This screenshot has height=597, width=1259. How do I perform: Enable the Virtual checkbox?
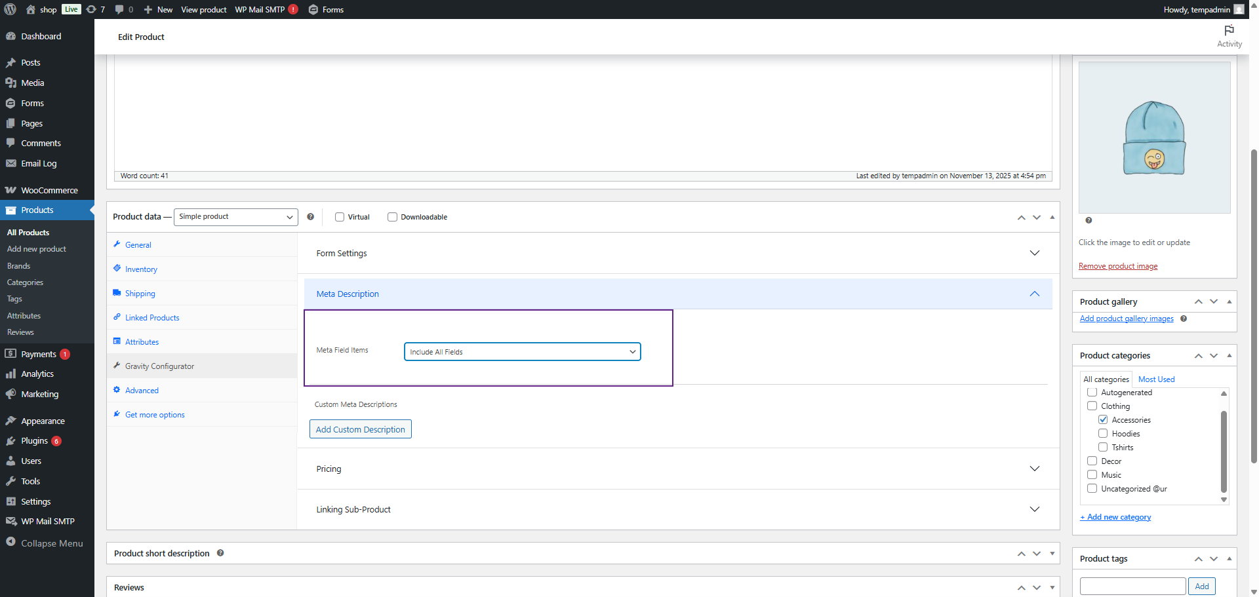click(x=340, y=217)
